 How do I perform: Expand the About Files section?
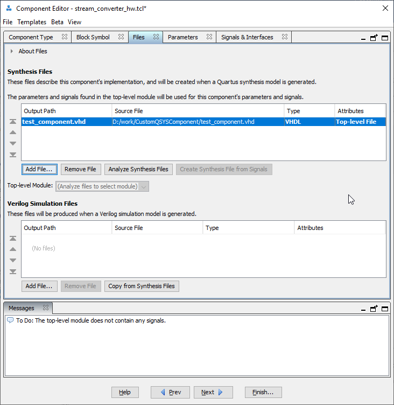12,51
